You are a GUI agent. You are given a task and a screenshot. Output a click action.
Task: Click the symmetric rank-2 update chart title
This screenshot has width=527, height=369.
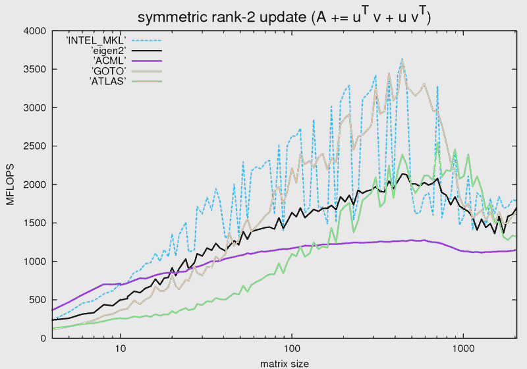click(284, 17)
